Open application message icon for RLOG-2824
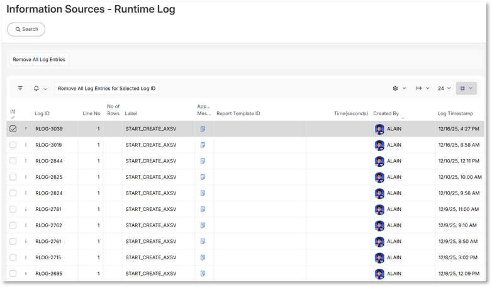Screen dimensions: 492x287 pos(203,193)
